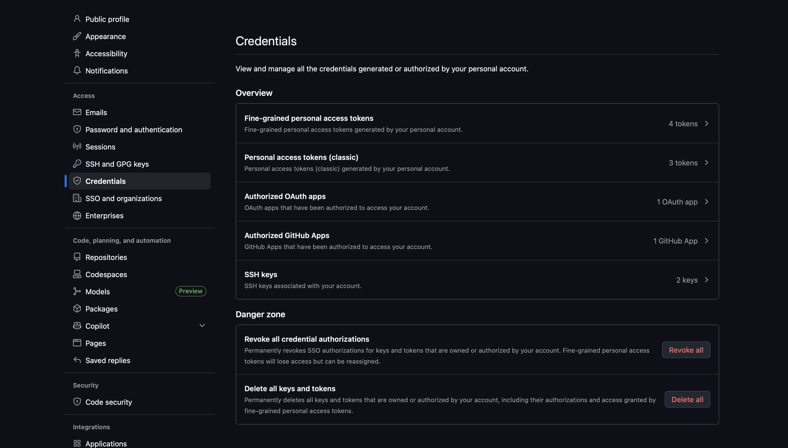The image size is (788, 448).
Task: Click the '4 tokens' count
Action: [x=683, y=124]
